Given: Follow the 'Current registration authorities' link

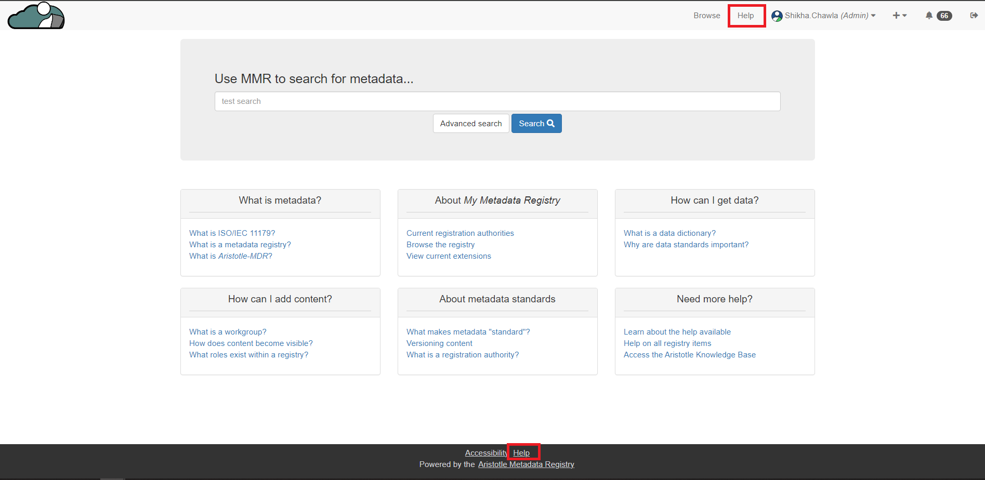Looking at the screenshot, I should [460, 233].
